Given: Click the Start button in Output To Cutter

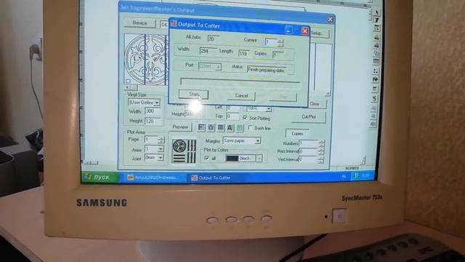Looking at the screenshot, I should point(194,95).
